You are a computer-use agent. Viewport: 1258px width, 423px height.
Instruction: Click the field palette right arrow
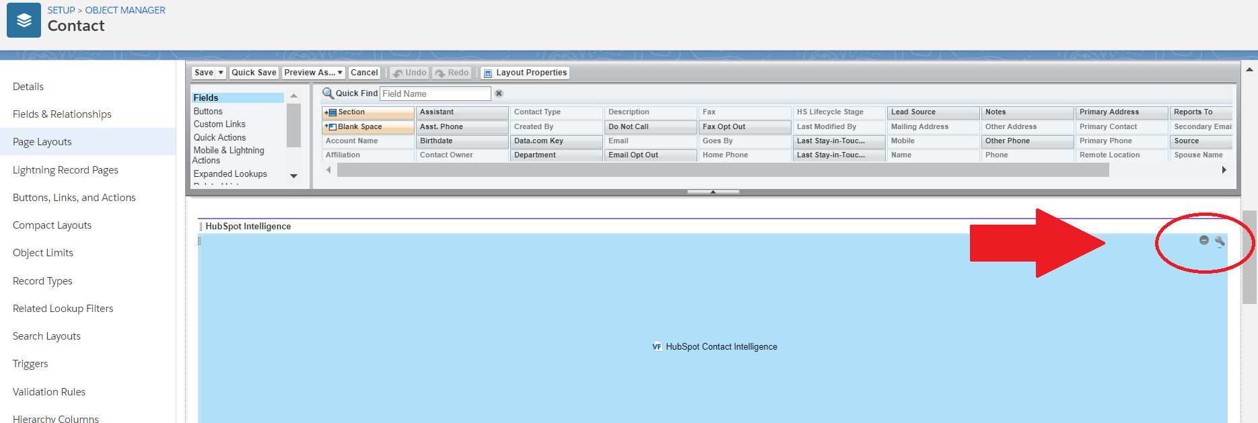[x=1224, y=170]
